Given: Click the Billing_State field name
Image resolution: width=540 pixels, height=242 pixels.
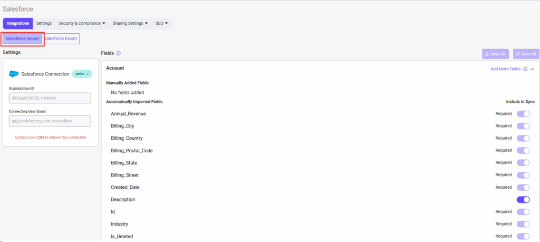Looking at the screenshot, I should click(x=124, y=163).
